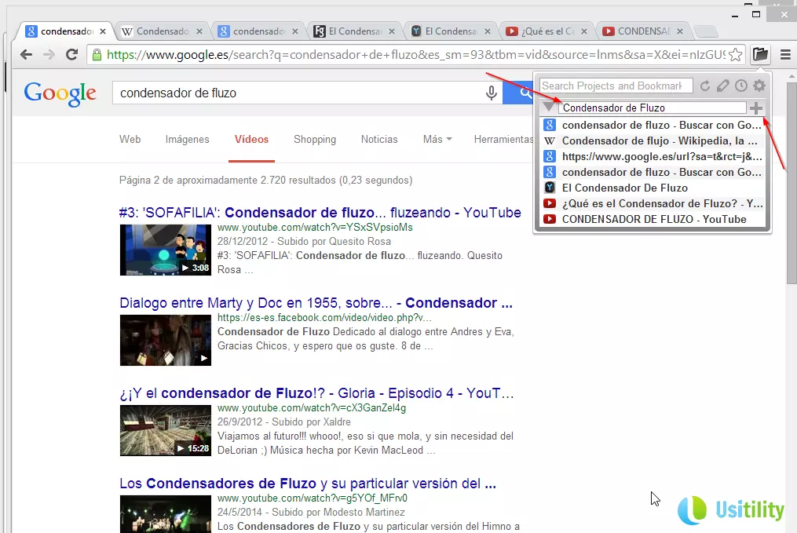
Task: Select the Shopping search filter
Action: pos(314,139)
